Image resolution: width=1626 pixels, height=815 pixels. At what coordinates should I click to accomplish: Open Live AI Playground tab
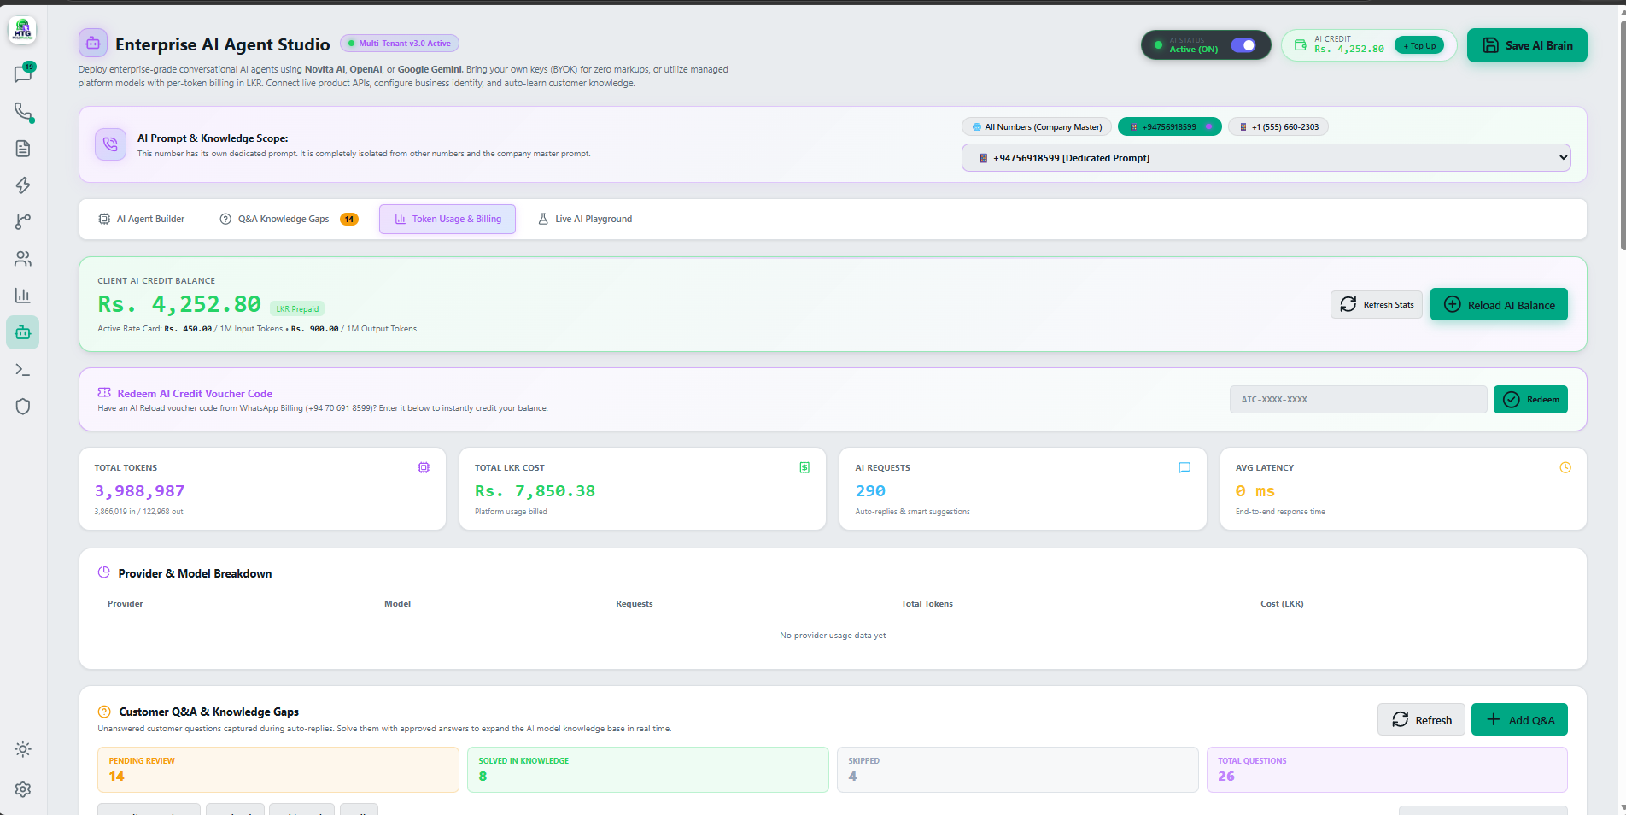point(585,220)
